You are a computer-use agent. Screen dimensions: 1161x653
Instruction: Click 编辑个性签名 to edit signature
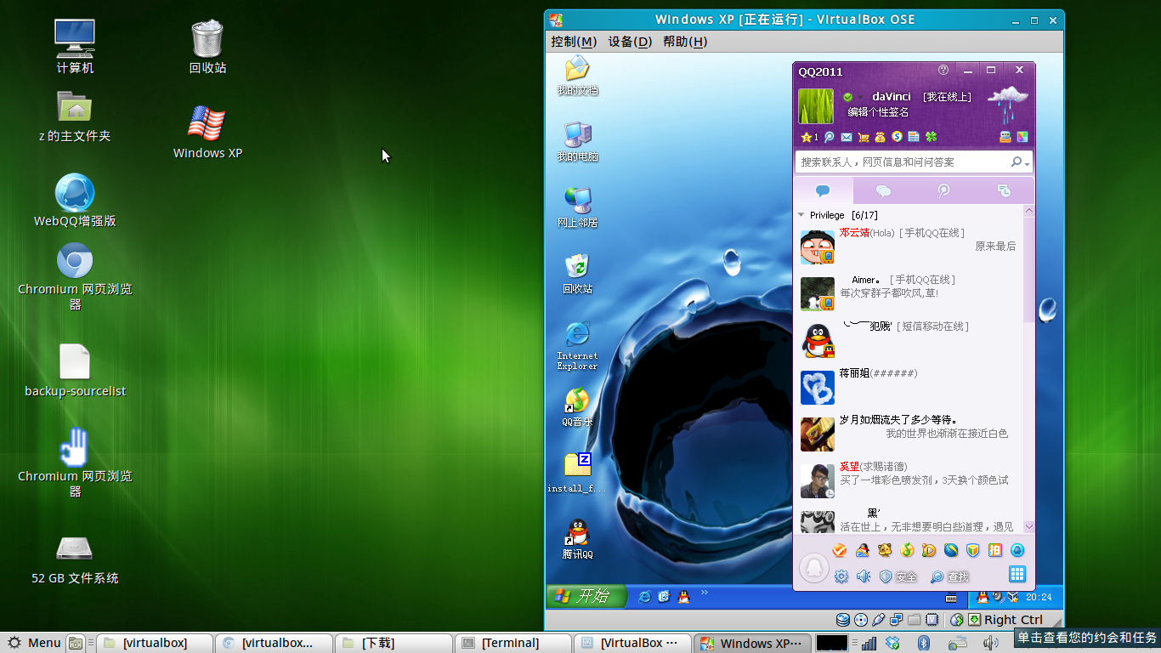(878, 112)
